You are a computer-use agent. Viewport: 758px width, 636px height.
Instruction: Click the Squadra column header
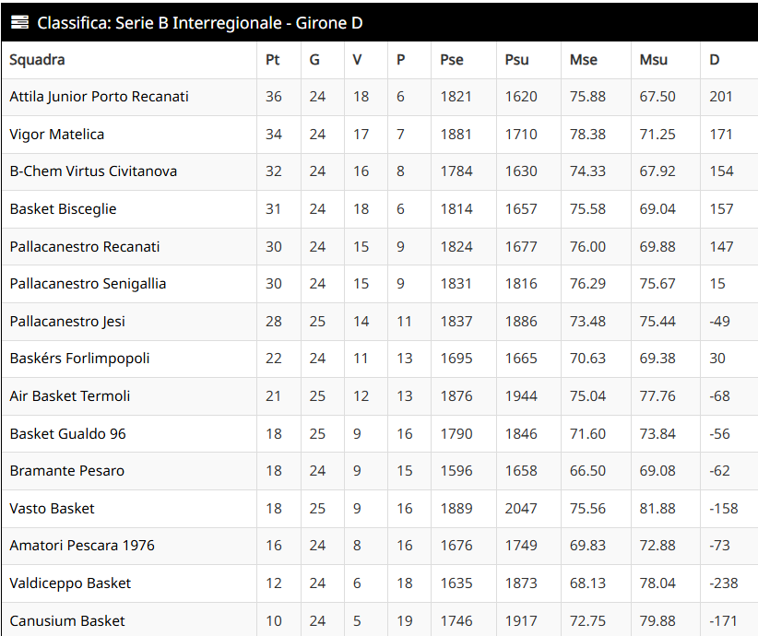click(x=38, y=60)
